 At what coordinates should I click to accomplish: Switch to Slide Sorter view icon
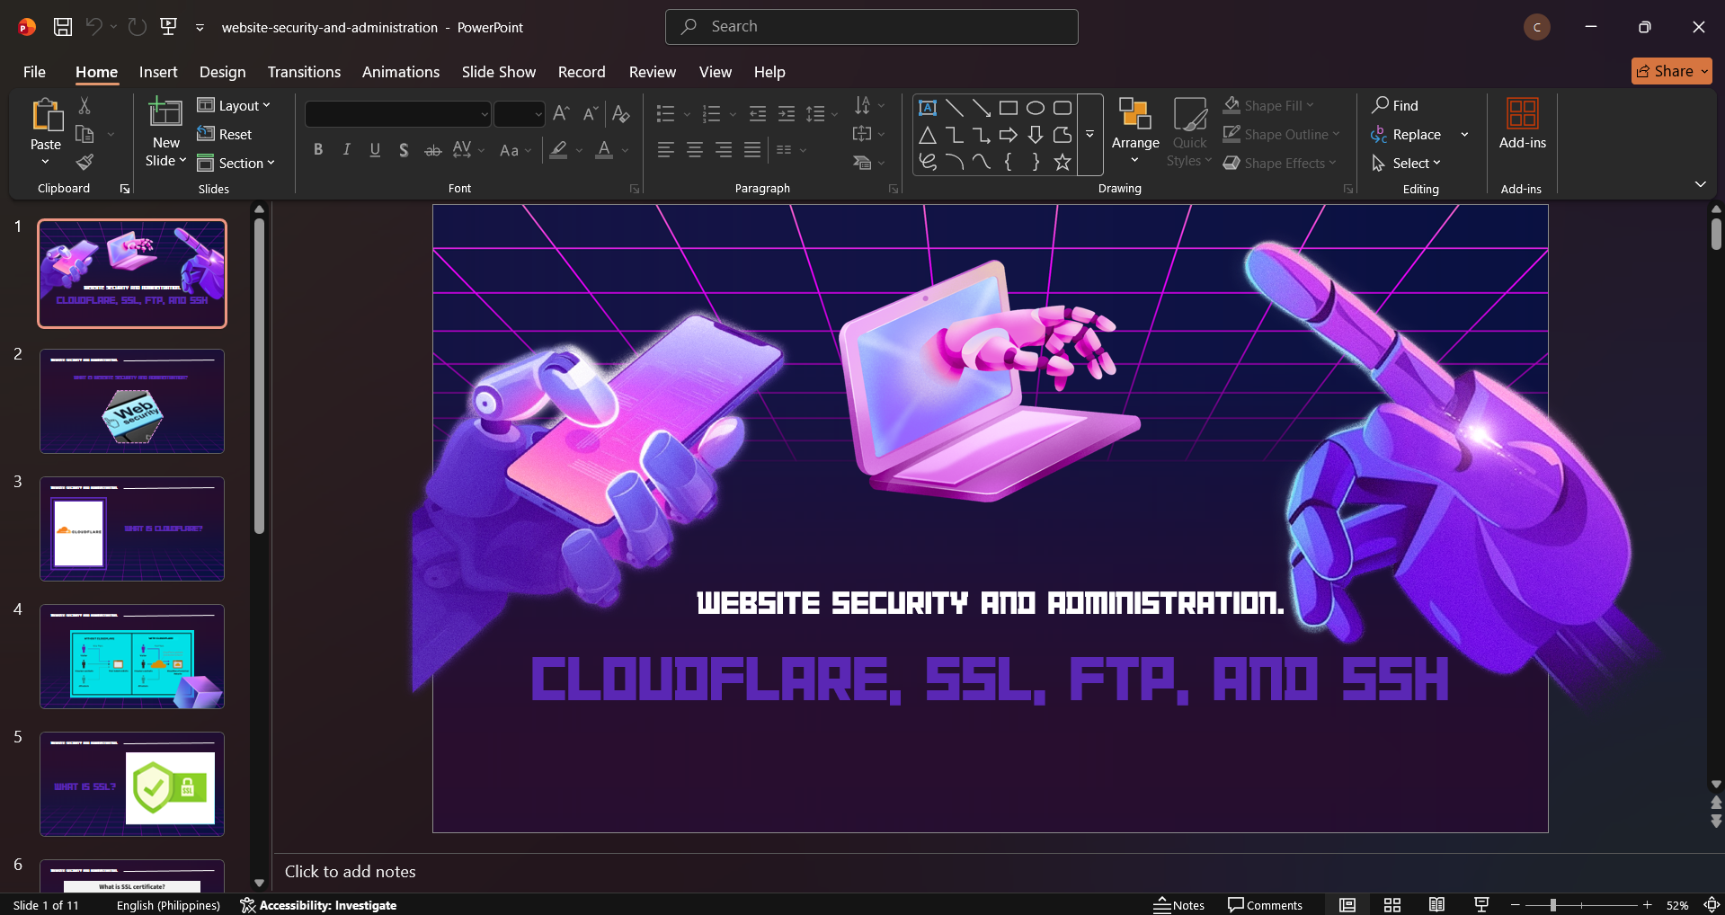[1392, 905]
